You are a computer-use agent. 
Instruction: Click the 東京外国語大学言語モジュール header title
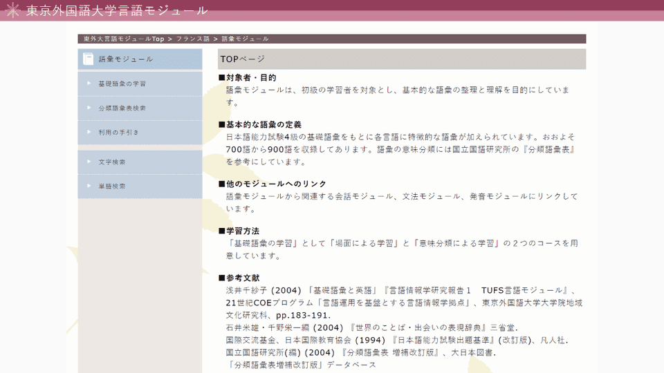pyautogui.click(x=116, y=10)
